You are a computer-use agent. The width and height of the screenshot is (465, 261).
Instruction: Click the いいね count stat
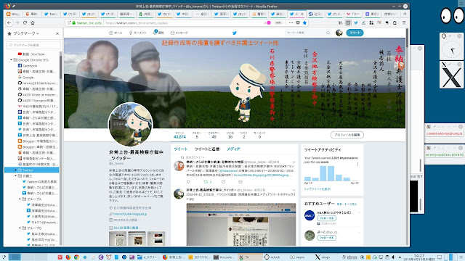click(230, 136)
